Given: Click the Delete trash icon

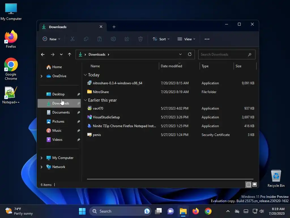Looking at the screenshot, I should pos(140,39).
